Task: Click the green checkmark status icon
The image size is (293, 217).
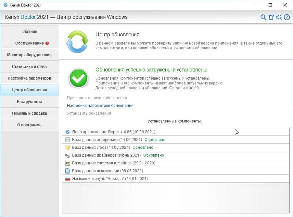Action: [x=79, y=78]
